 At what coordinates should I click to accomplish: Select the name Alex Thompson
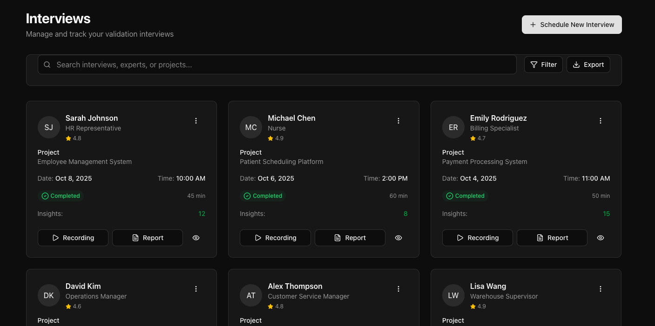click(295, 286)
